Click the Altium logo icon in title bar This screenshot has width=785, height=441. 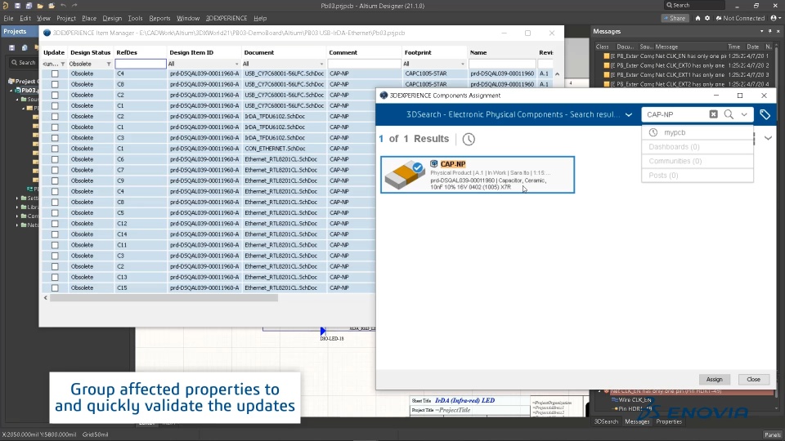click(x=6, y=6)
